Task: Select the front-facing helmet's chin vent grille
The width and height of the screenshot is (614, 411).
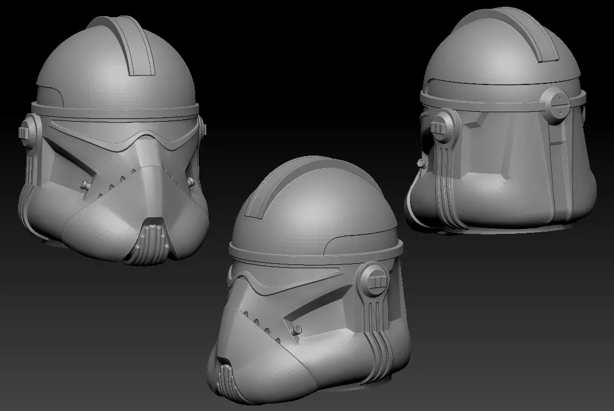Action: click(151, 245)
